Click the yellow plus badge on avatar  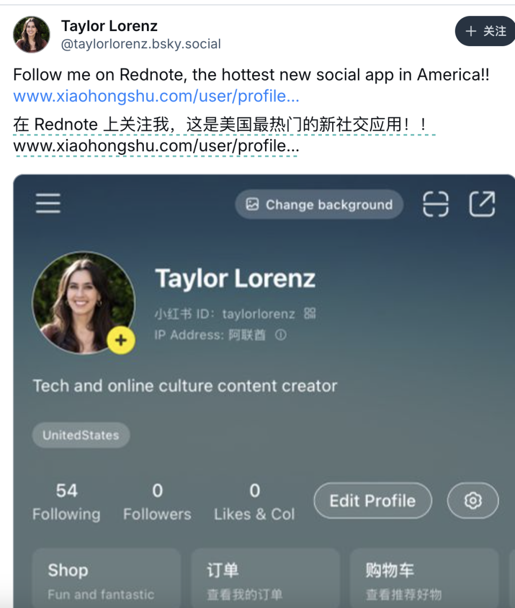[121, 340]
